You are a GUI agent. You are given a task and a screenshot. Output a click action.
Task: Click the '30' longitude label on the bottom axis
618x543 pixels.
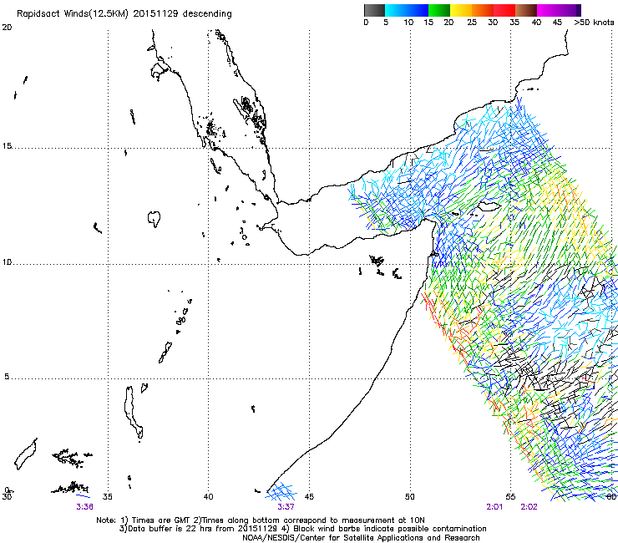click(7, 497)
